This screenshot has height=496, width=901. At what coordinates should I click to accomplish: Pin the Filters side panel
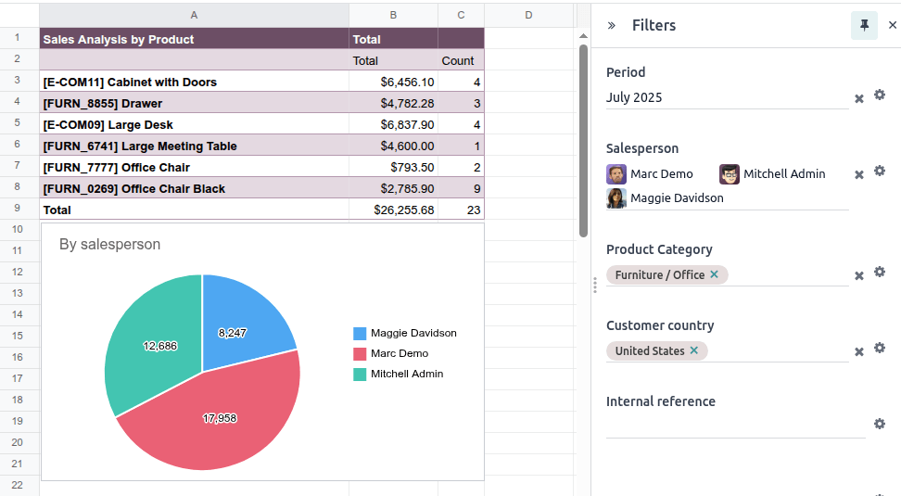pos(864,26)
